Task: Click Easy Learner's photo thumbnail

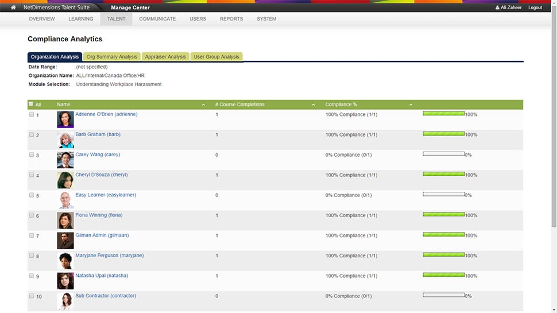Action: (65, 200)
